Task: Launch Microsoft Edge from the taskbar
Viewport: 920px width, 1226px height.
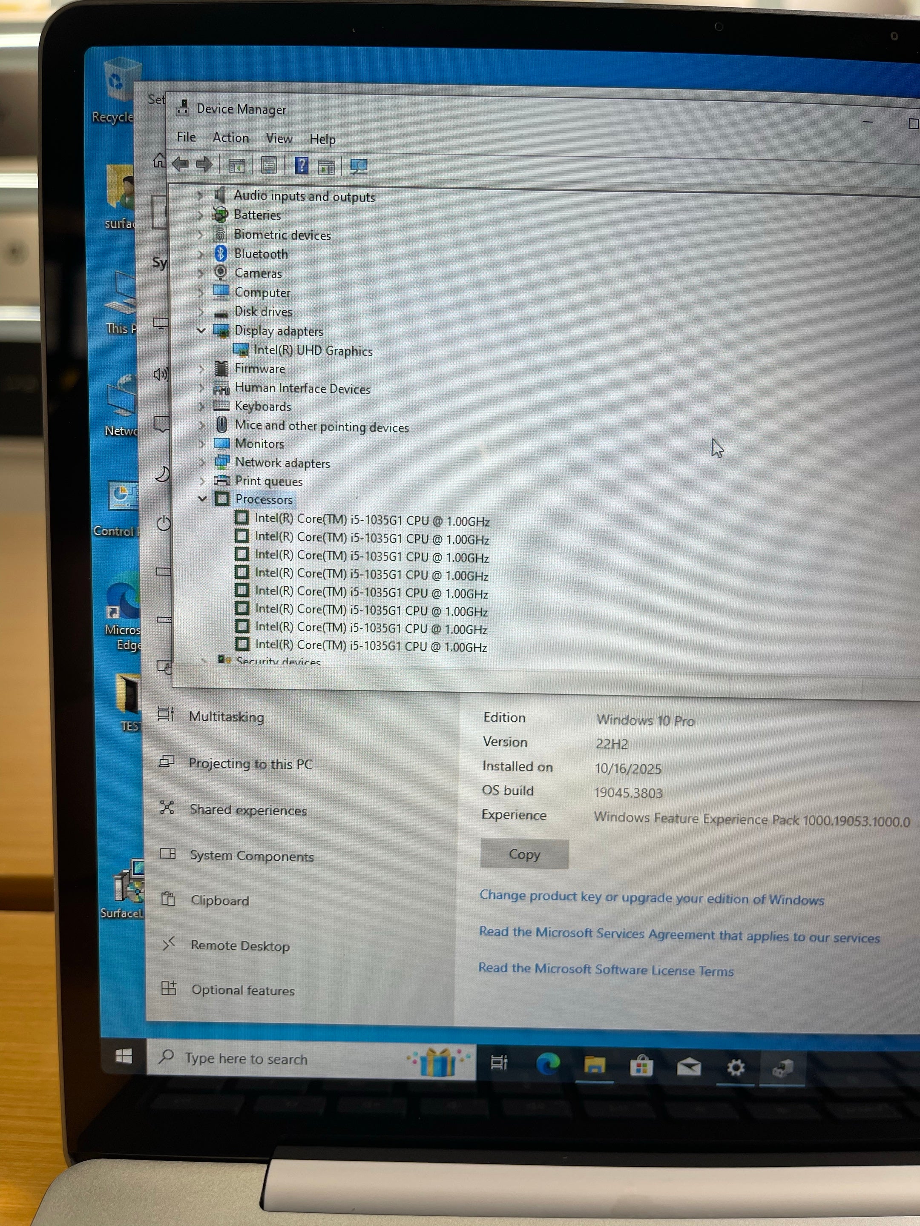Action: point(548,1064)
